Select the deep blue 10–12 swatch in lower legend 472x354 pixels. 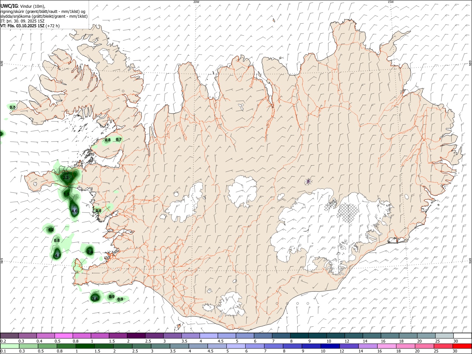click(330, 346)
